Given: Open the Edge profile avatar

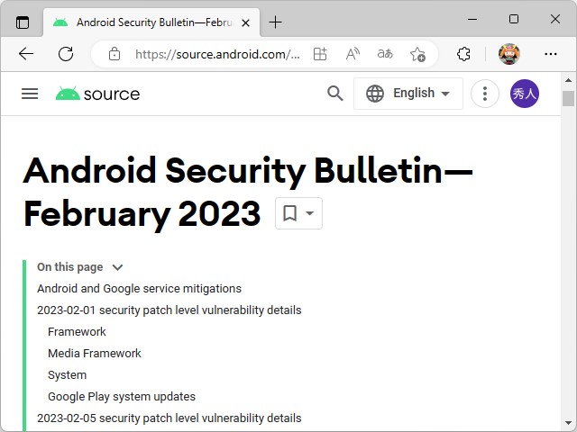Looking at the screenshot, I should click(509, 54).
